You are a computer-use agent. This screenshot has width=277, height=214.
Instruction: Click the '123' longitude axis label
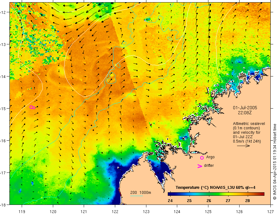click(x=146, y=212)
